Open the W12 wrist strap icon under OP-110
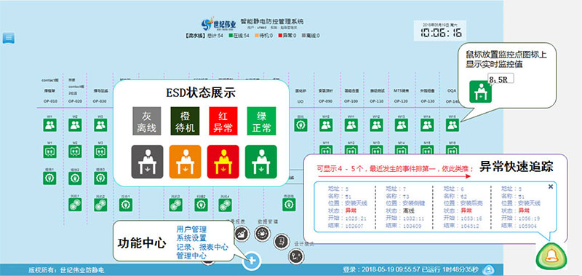Screen dimensions: 582x276 pyautogui.click(x=376, y=125)
